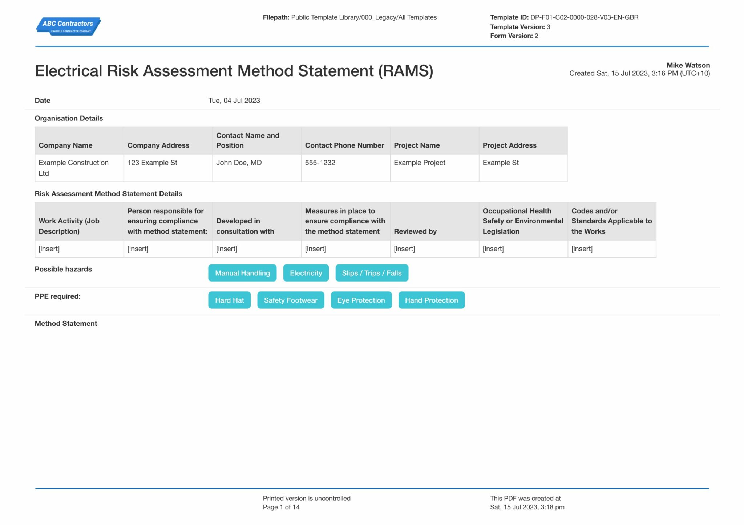The image size is (744, 525).
Task: Click the ABC Contractors logo
Action: (68, 26)
